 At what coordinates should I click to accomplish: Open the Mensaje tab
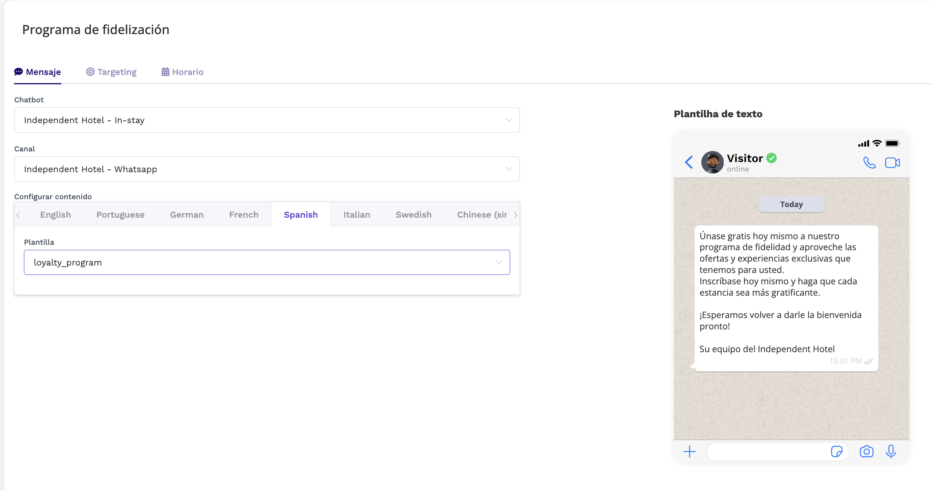[38, 72]
